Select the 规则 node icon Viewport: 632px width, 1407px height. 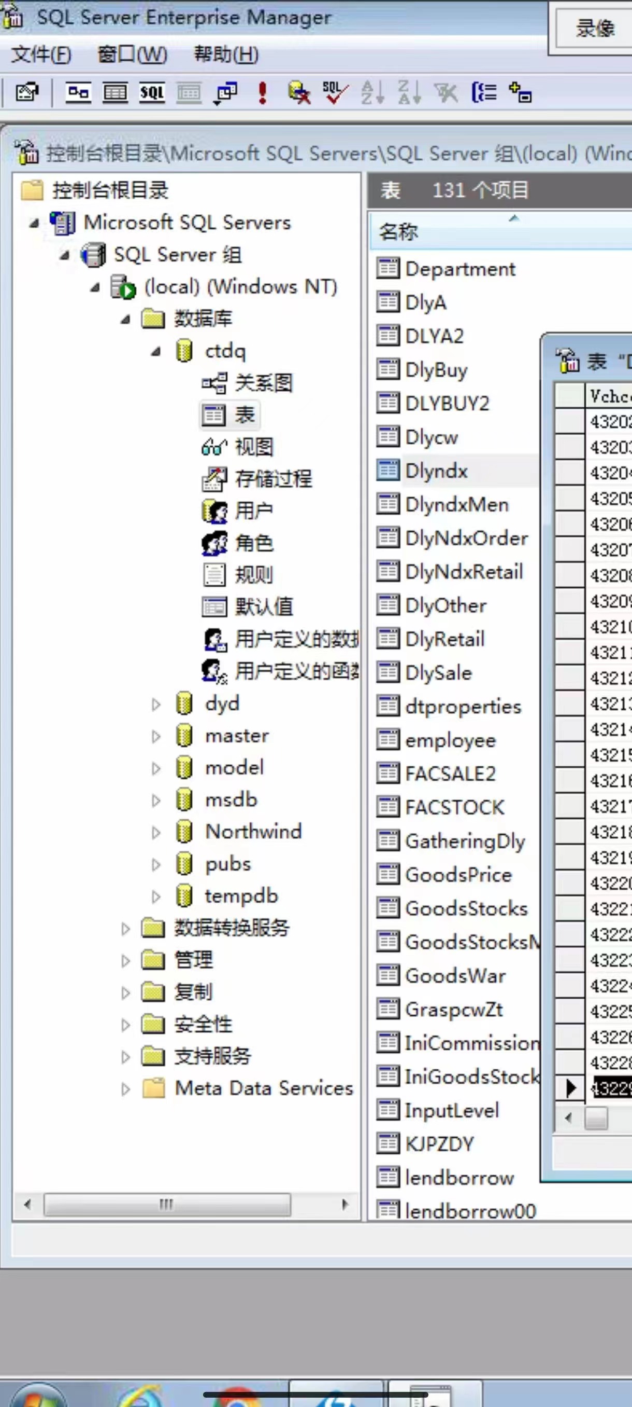point(214,575)
